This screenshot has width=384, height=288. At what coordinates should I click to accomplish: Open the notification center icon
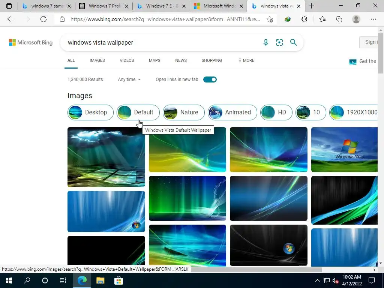coord(372,280)
